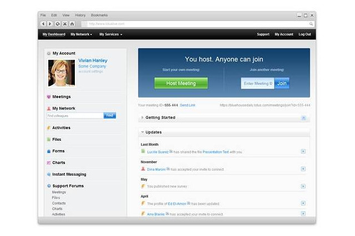
Task: Dismiss the Dina Maroni update
Action: pyautogui.click(x=303, y=168)
